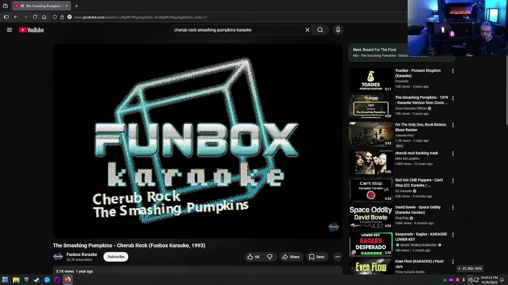Screen dimensions: 508x285
Task: Open volume control in system tray
Action: pyautogui.click(x=470, y=280)
